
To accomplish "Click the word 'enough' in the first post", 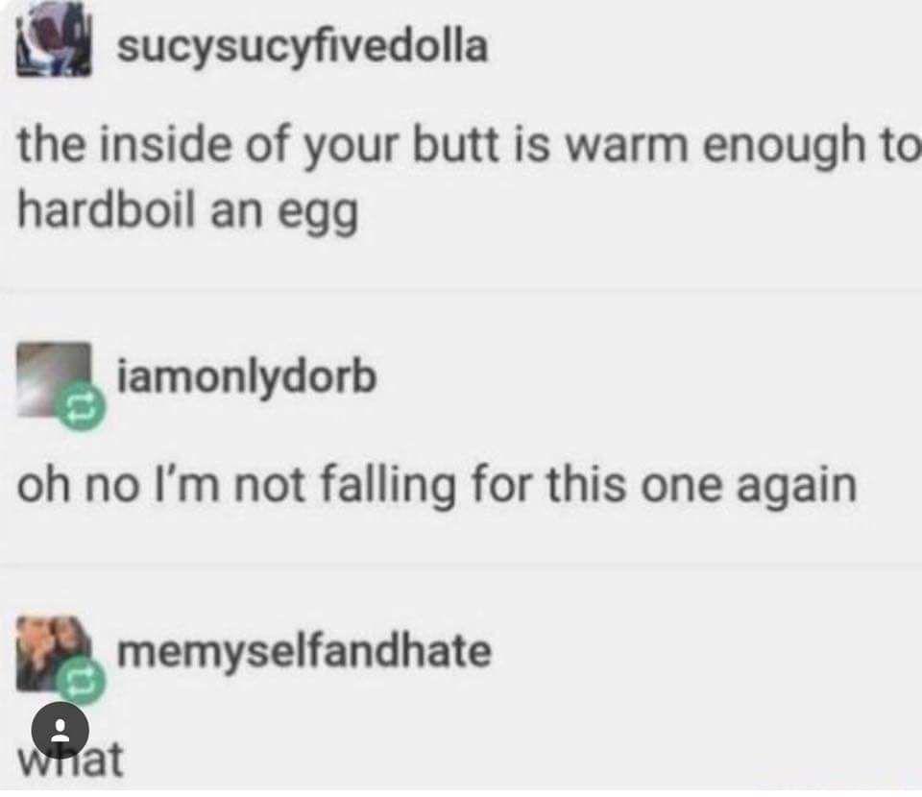I will tap(785, 147).
